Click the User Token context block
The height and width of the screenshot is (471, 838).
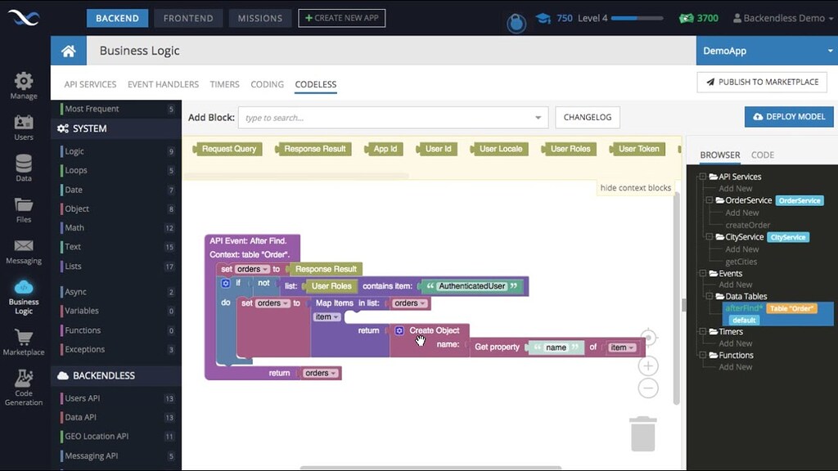[638, 149]
